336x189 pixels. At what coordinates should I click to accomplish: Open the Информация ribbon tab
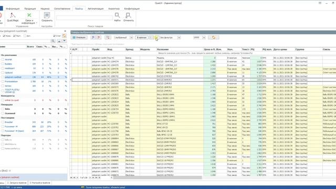click(x=13, y=8)
